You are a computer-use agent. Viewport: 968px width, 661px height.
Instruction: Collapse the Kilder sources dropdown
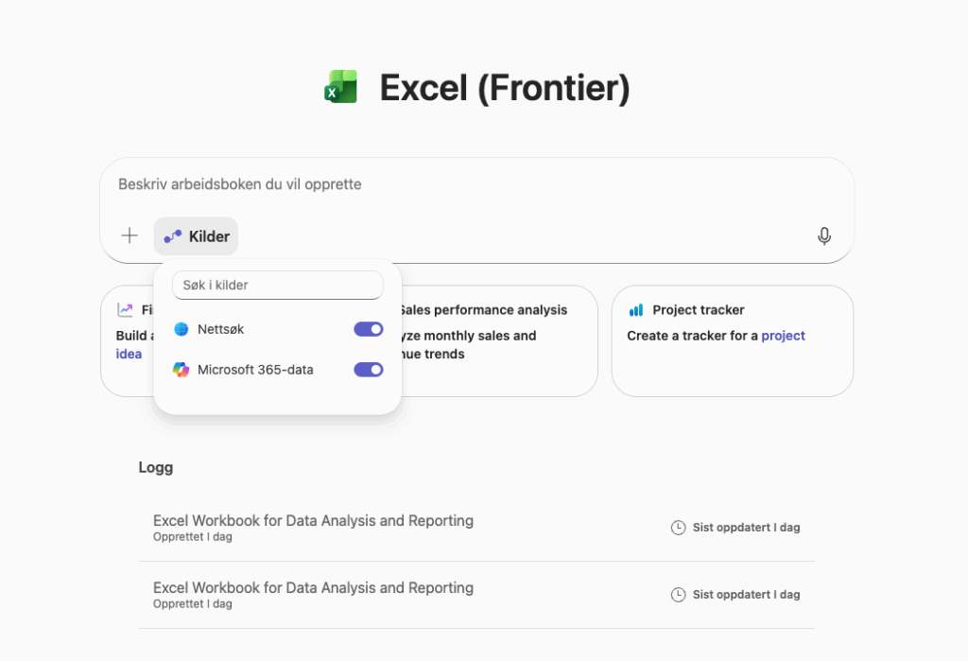tap(197, 236)
